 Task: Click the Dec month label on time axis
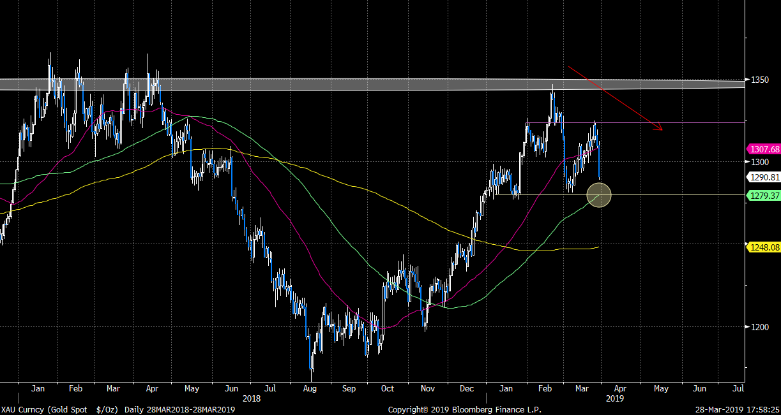(x=466, y=388)
